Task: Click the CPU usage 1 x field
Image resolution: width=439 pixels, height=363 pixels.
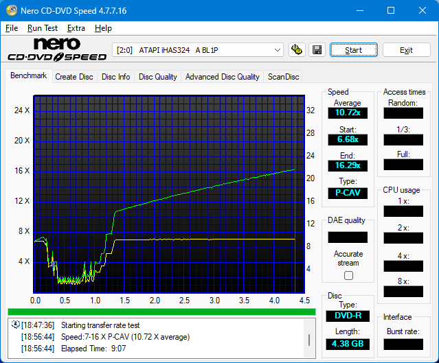Action: 403,211
